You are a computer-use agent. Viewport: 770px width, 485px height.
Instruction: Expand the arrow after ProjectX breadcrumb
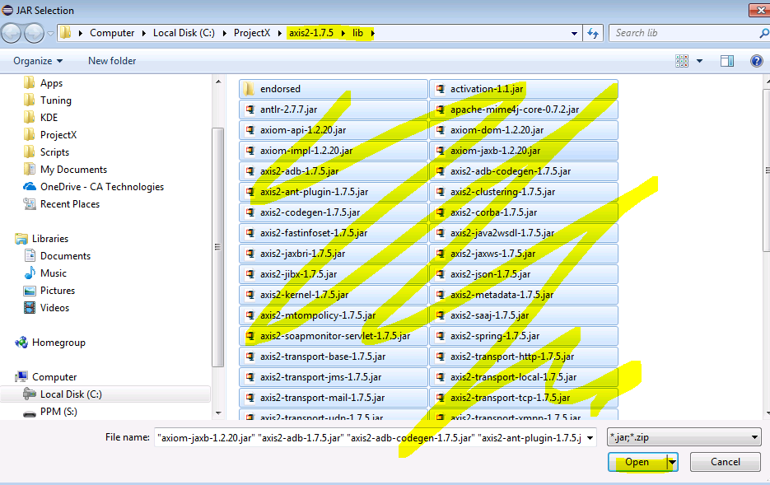[x=279, y=33]
